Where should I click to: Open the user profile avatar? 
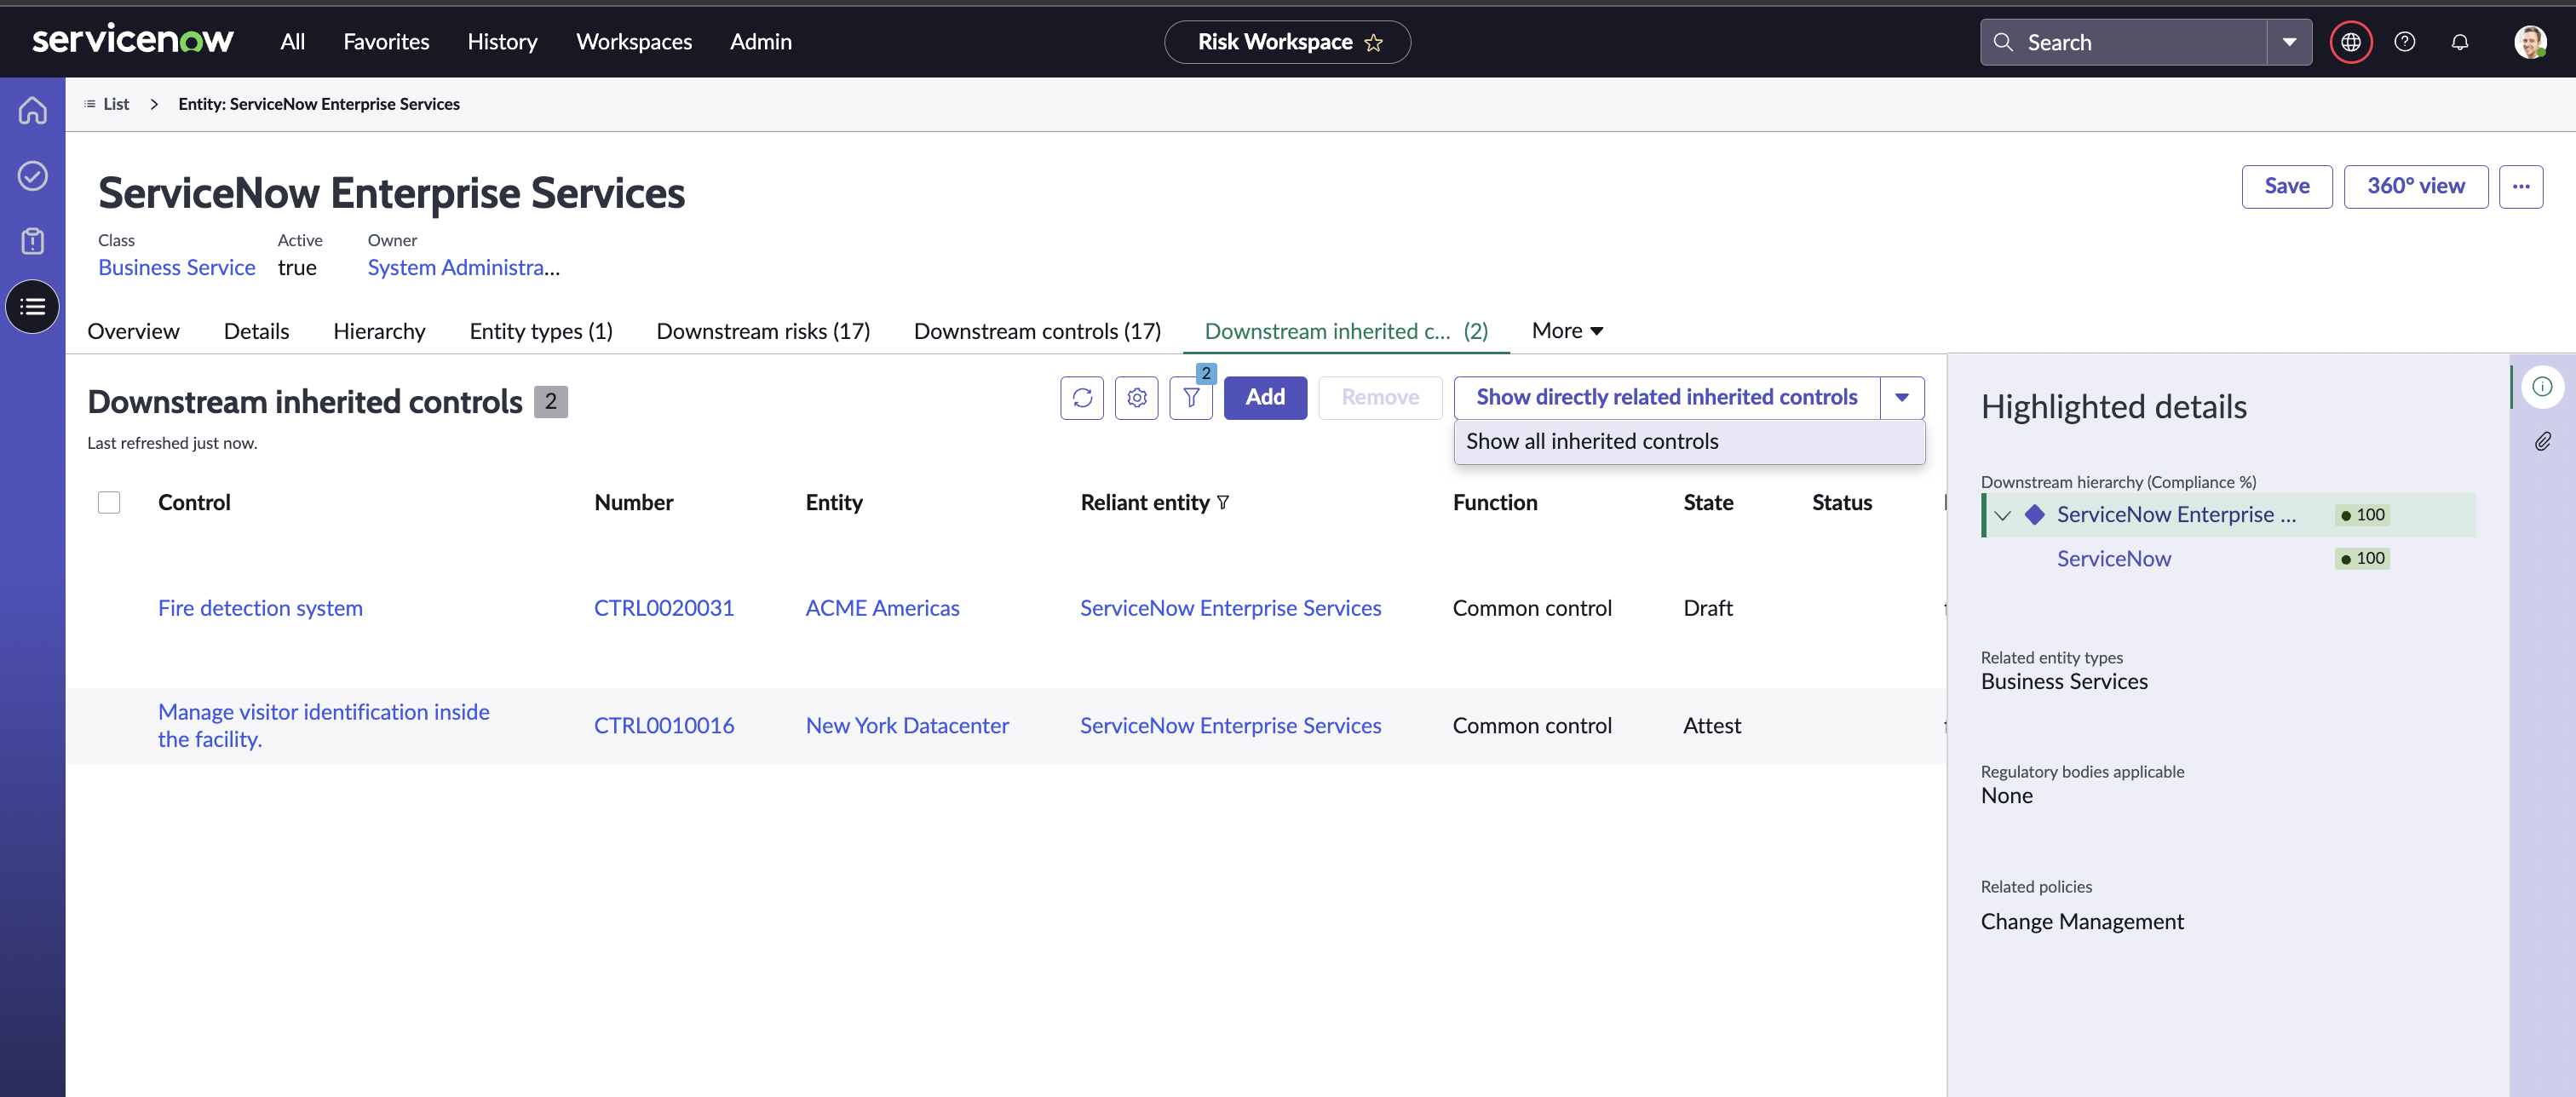click(2530, 42)
